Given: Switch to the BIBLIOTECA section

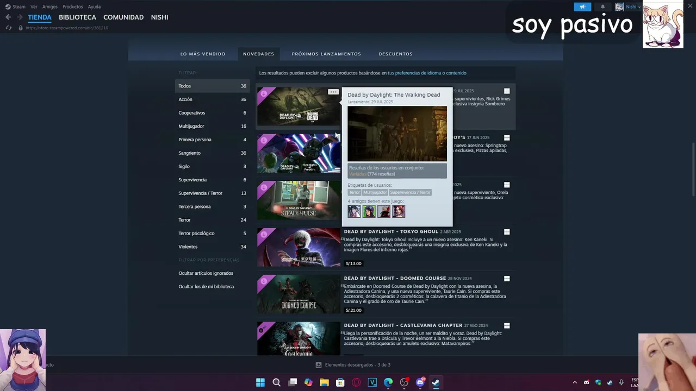Looking at the screenshot, I should (x=77, y=17).
